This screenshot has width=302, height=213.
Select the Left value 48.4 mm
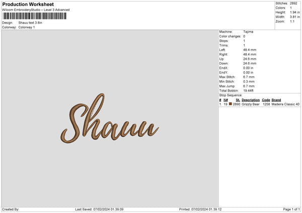click(250, 50)
